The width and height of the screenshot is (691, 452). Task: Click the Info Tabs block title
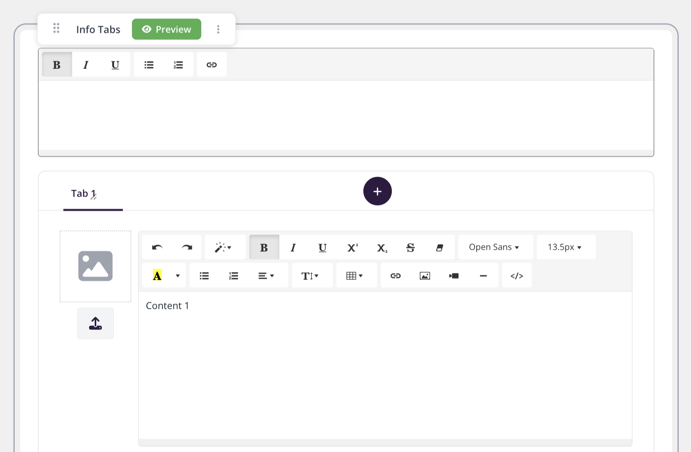point(98,29)
